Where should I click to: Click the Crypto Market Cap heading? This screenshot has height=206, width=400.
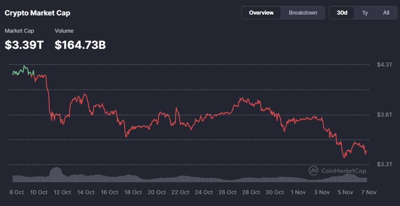[x=37, y=13]
